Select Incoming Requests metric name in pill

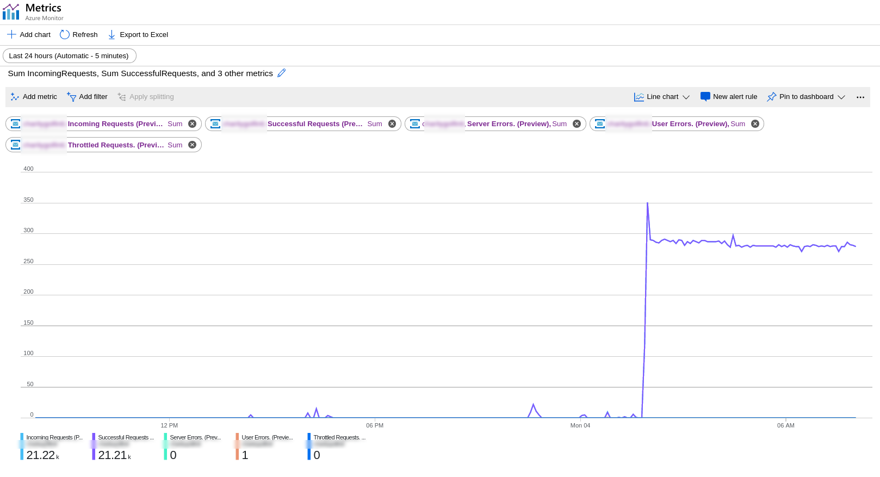(115, 123)
